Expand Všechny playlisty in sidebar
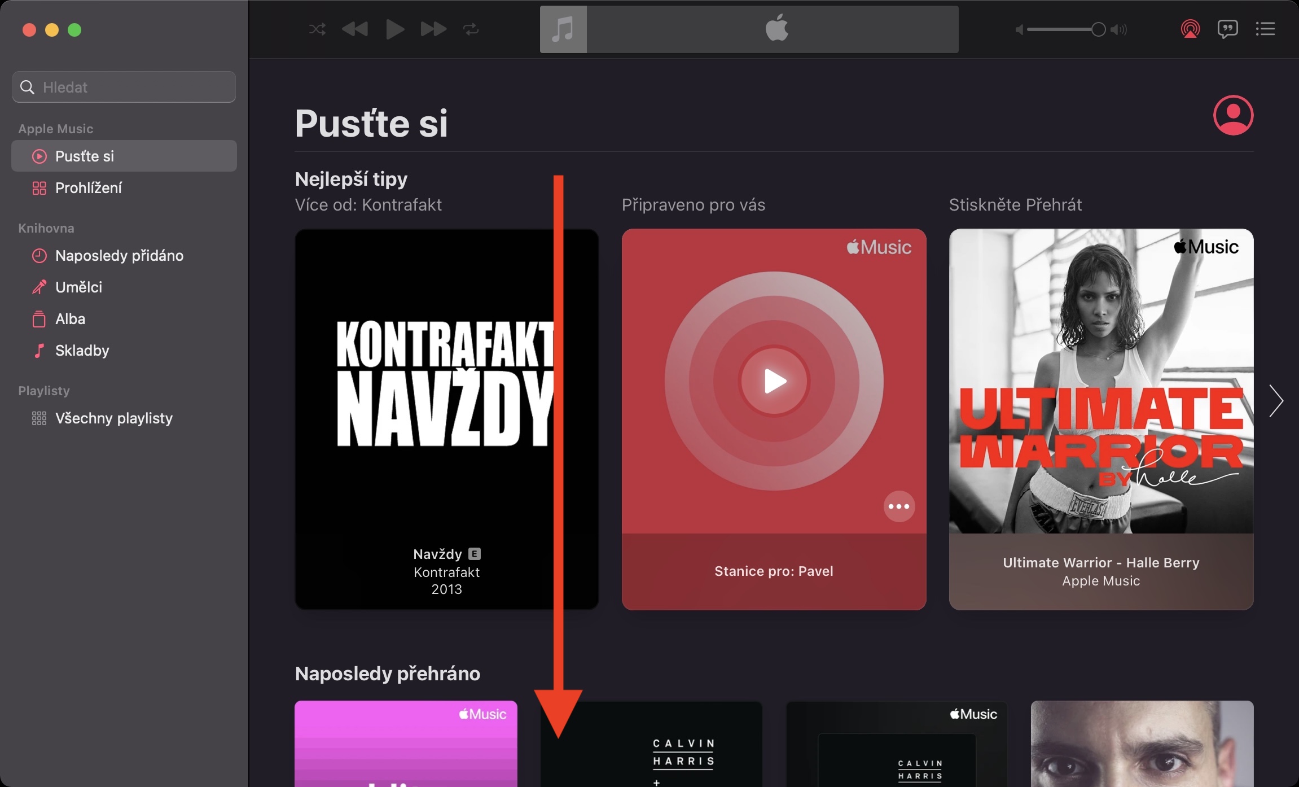Screen dimensions: 1299x787 [x=113, y=418]
